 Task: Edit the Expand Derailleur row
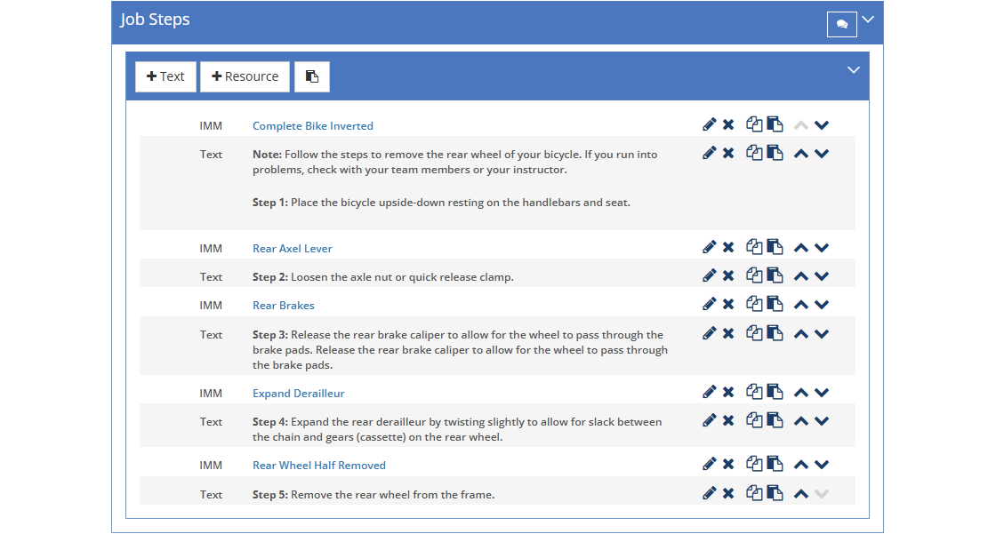[709, 392]
